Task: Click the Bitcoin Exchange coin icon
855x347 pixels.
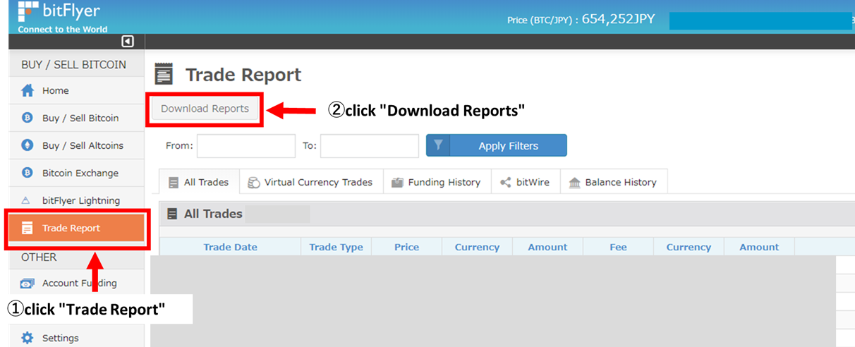Action: (28, 173)
